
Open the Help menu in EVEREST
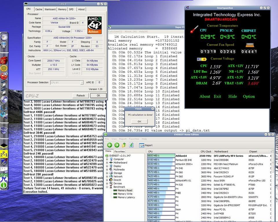click(x=144, y=139)
